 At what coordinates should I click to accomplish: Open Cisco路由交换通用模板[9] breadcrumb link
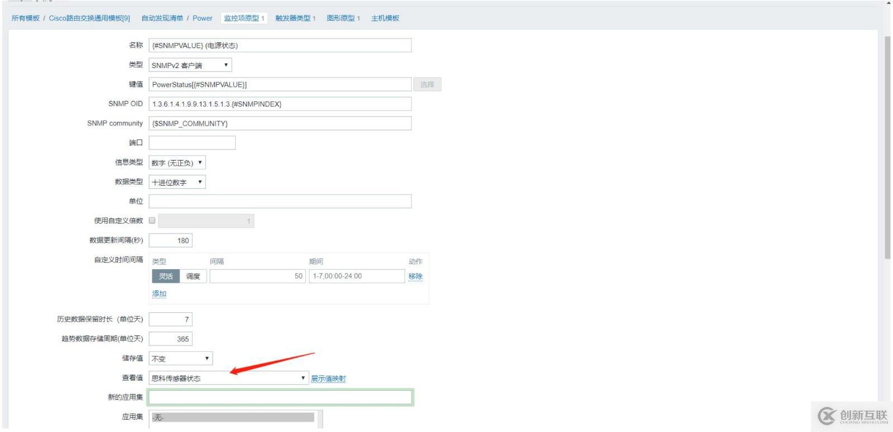pos(89,18)
